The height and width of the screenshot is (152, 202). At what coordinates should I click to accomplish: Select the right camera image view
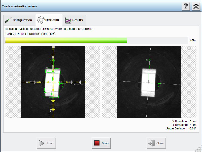pyautogui.click(x=149, y=82)
